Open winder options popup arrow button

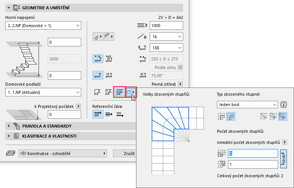(x=131, y=92)
